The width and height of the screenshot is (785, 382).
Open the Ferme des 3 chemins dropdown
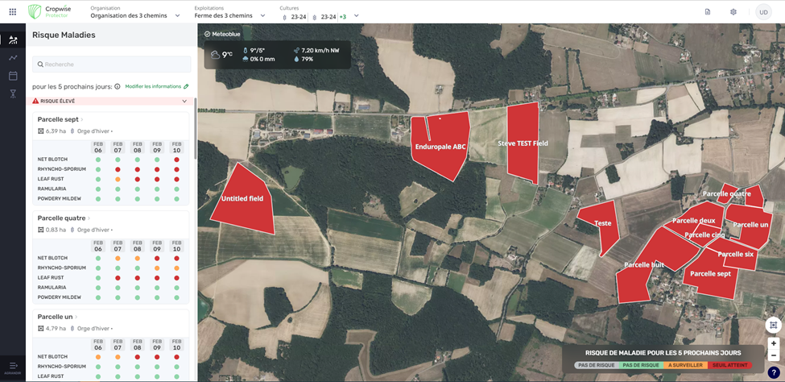pos(229,15)
